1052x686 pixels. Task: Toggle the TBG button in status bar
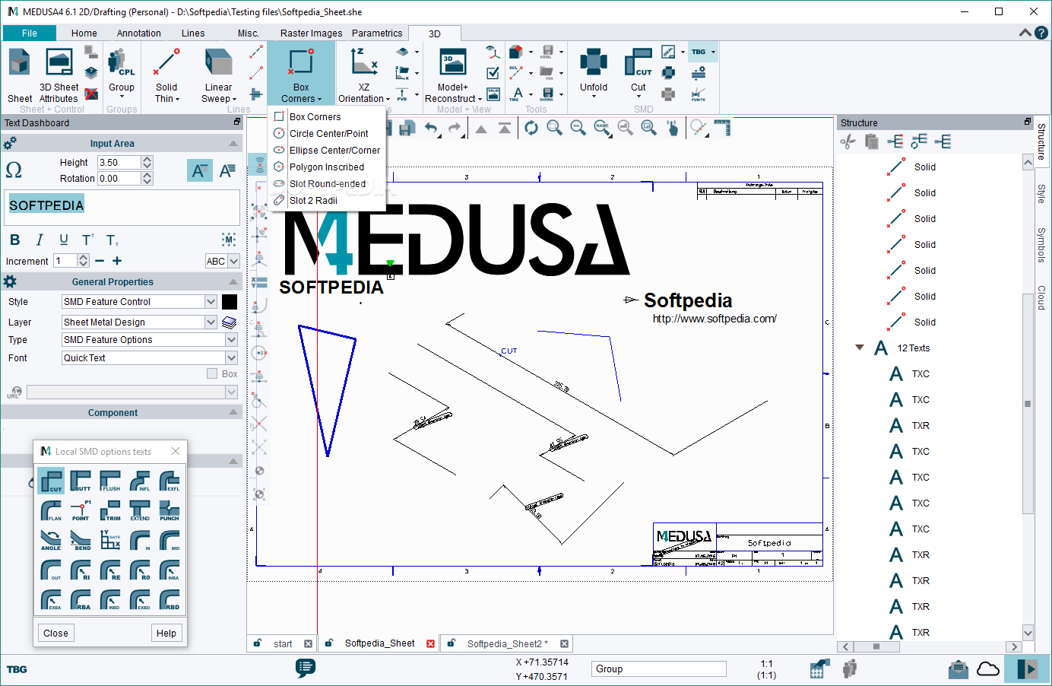pos(17,669)
